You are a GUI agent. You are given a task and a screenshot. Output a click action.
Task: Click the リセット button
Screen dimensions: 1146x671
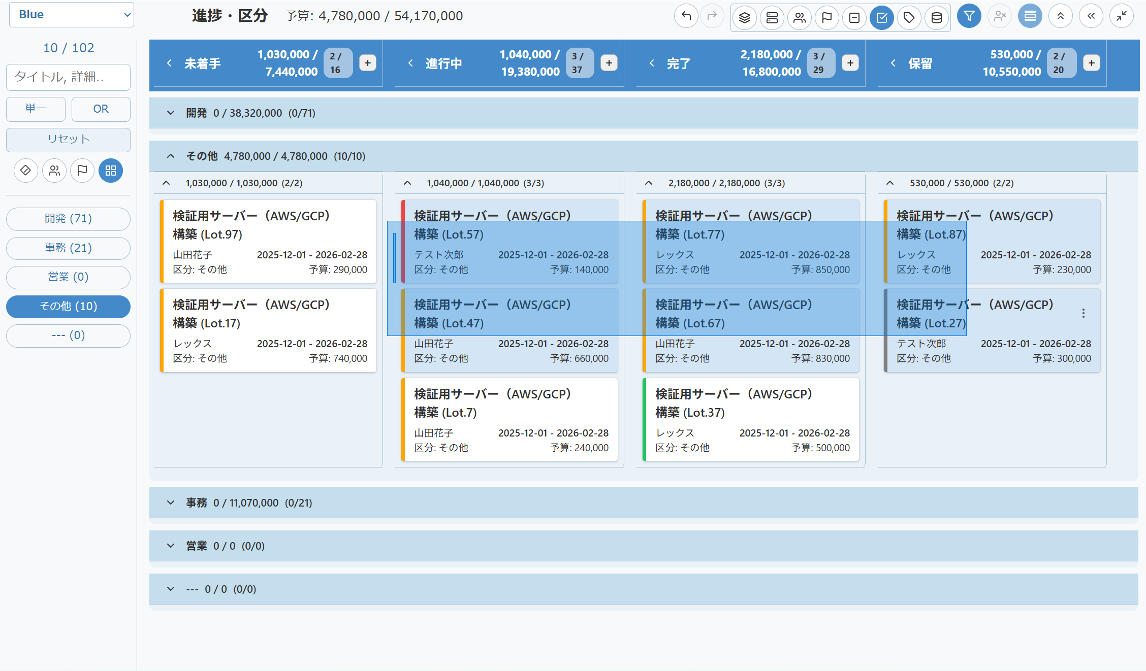[x=68, y=139]
